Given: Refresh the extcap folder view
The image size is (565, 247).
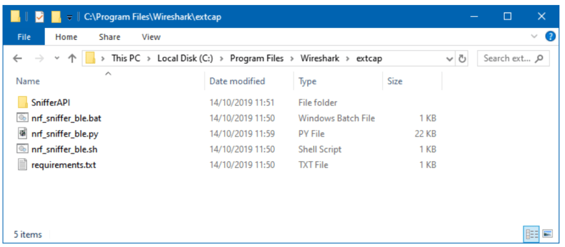Looking at the screenshot, I should click(463, 58).
